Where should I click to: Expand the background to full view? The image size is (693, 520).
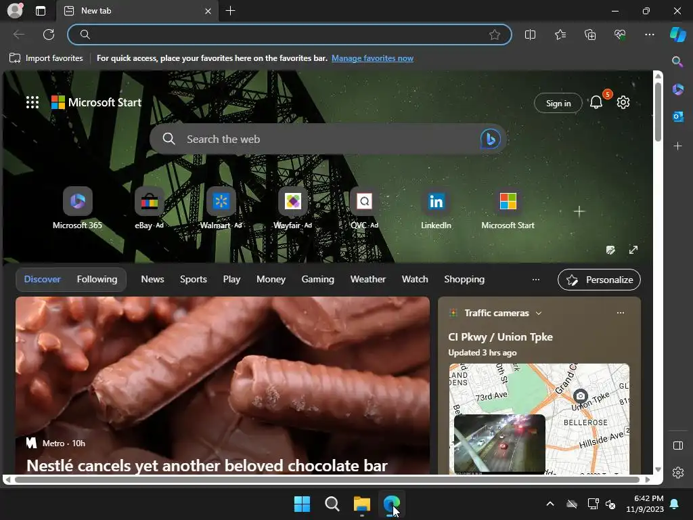[633, 251]
